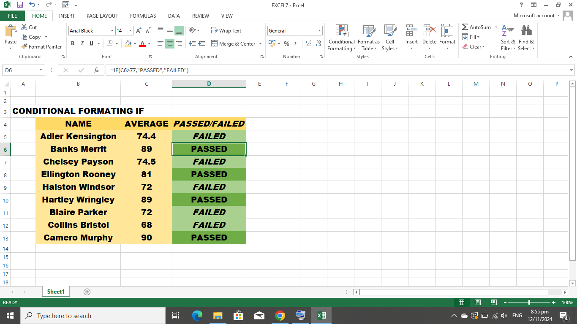Click Decrease Indent icon

point(192,43)
